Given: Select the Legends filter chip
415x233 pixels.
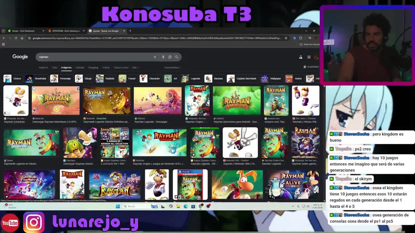Looking at the screenshot, I should click(x=192, y=79).
